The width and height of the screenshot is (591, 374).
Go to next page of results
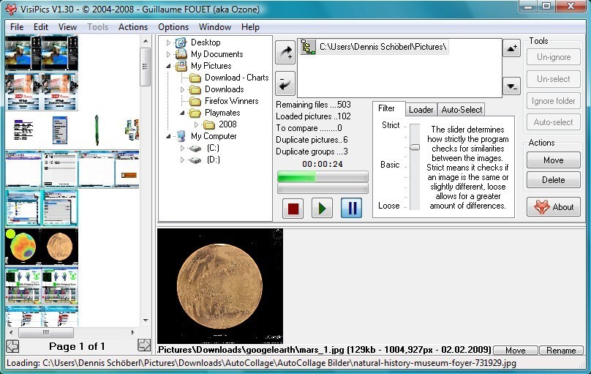click(x=143, y=345)
